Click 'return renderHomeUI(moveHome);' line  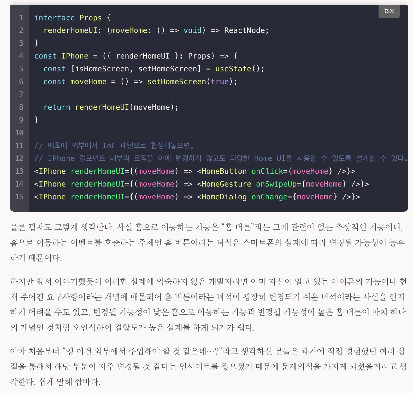pos(111,107)
